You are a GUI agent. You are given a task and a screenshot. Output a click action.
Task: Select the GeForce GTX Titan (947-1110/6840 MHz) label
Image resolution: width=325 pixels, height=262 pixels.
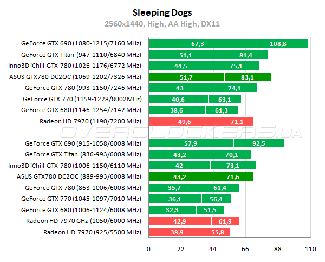point(81,55)
